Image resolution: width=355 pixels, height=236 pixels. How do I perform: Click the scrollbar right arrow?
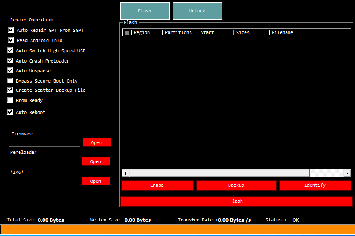point(347,173)
